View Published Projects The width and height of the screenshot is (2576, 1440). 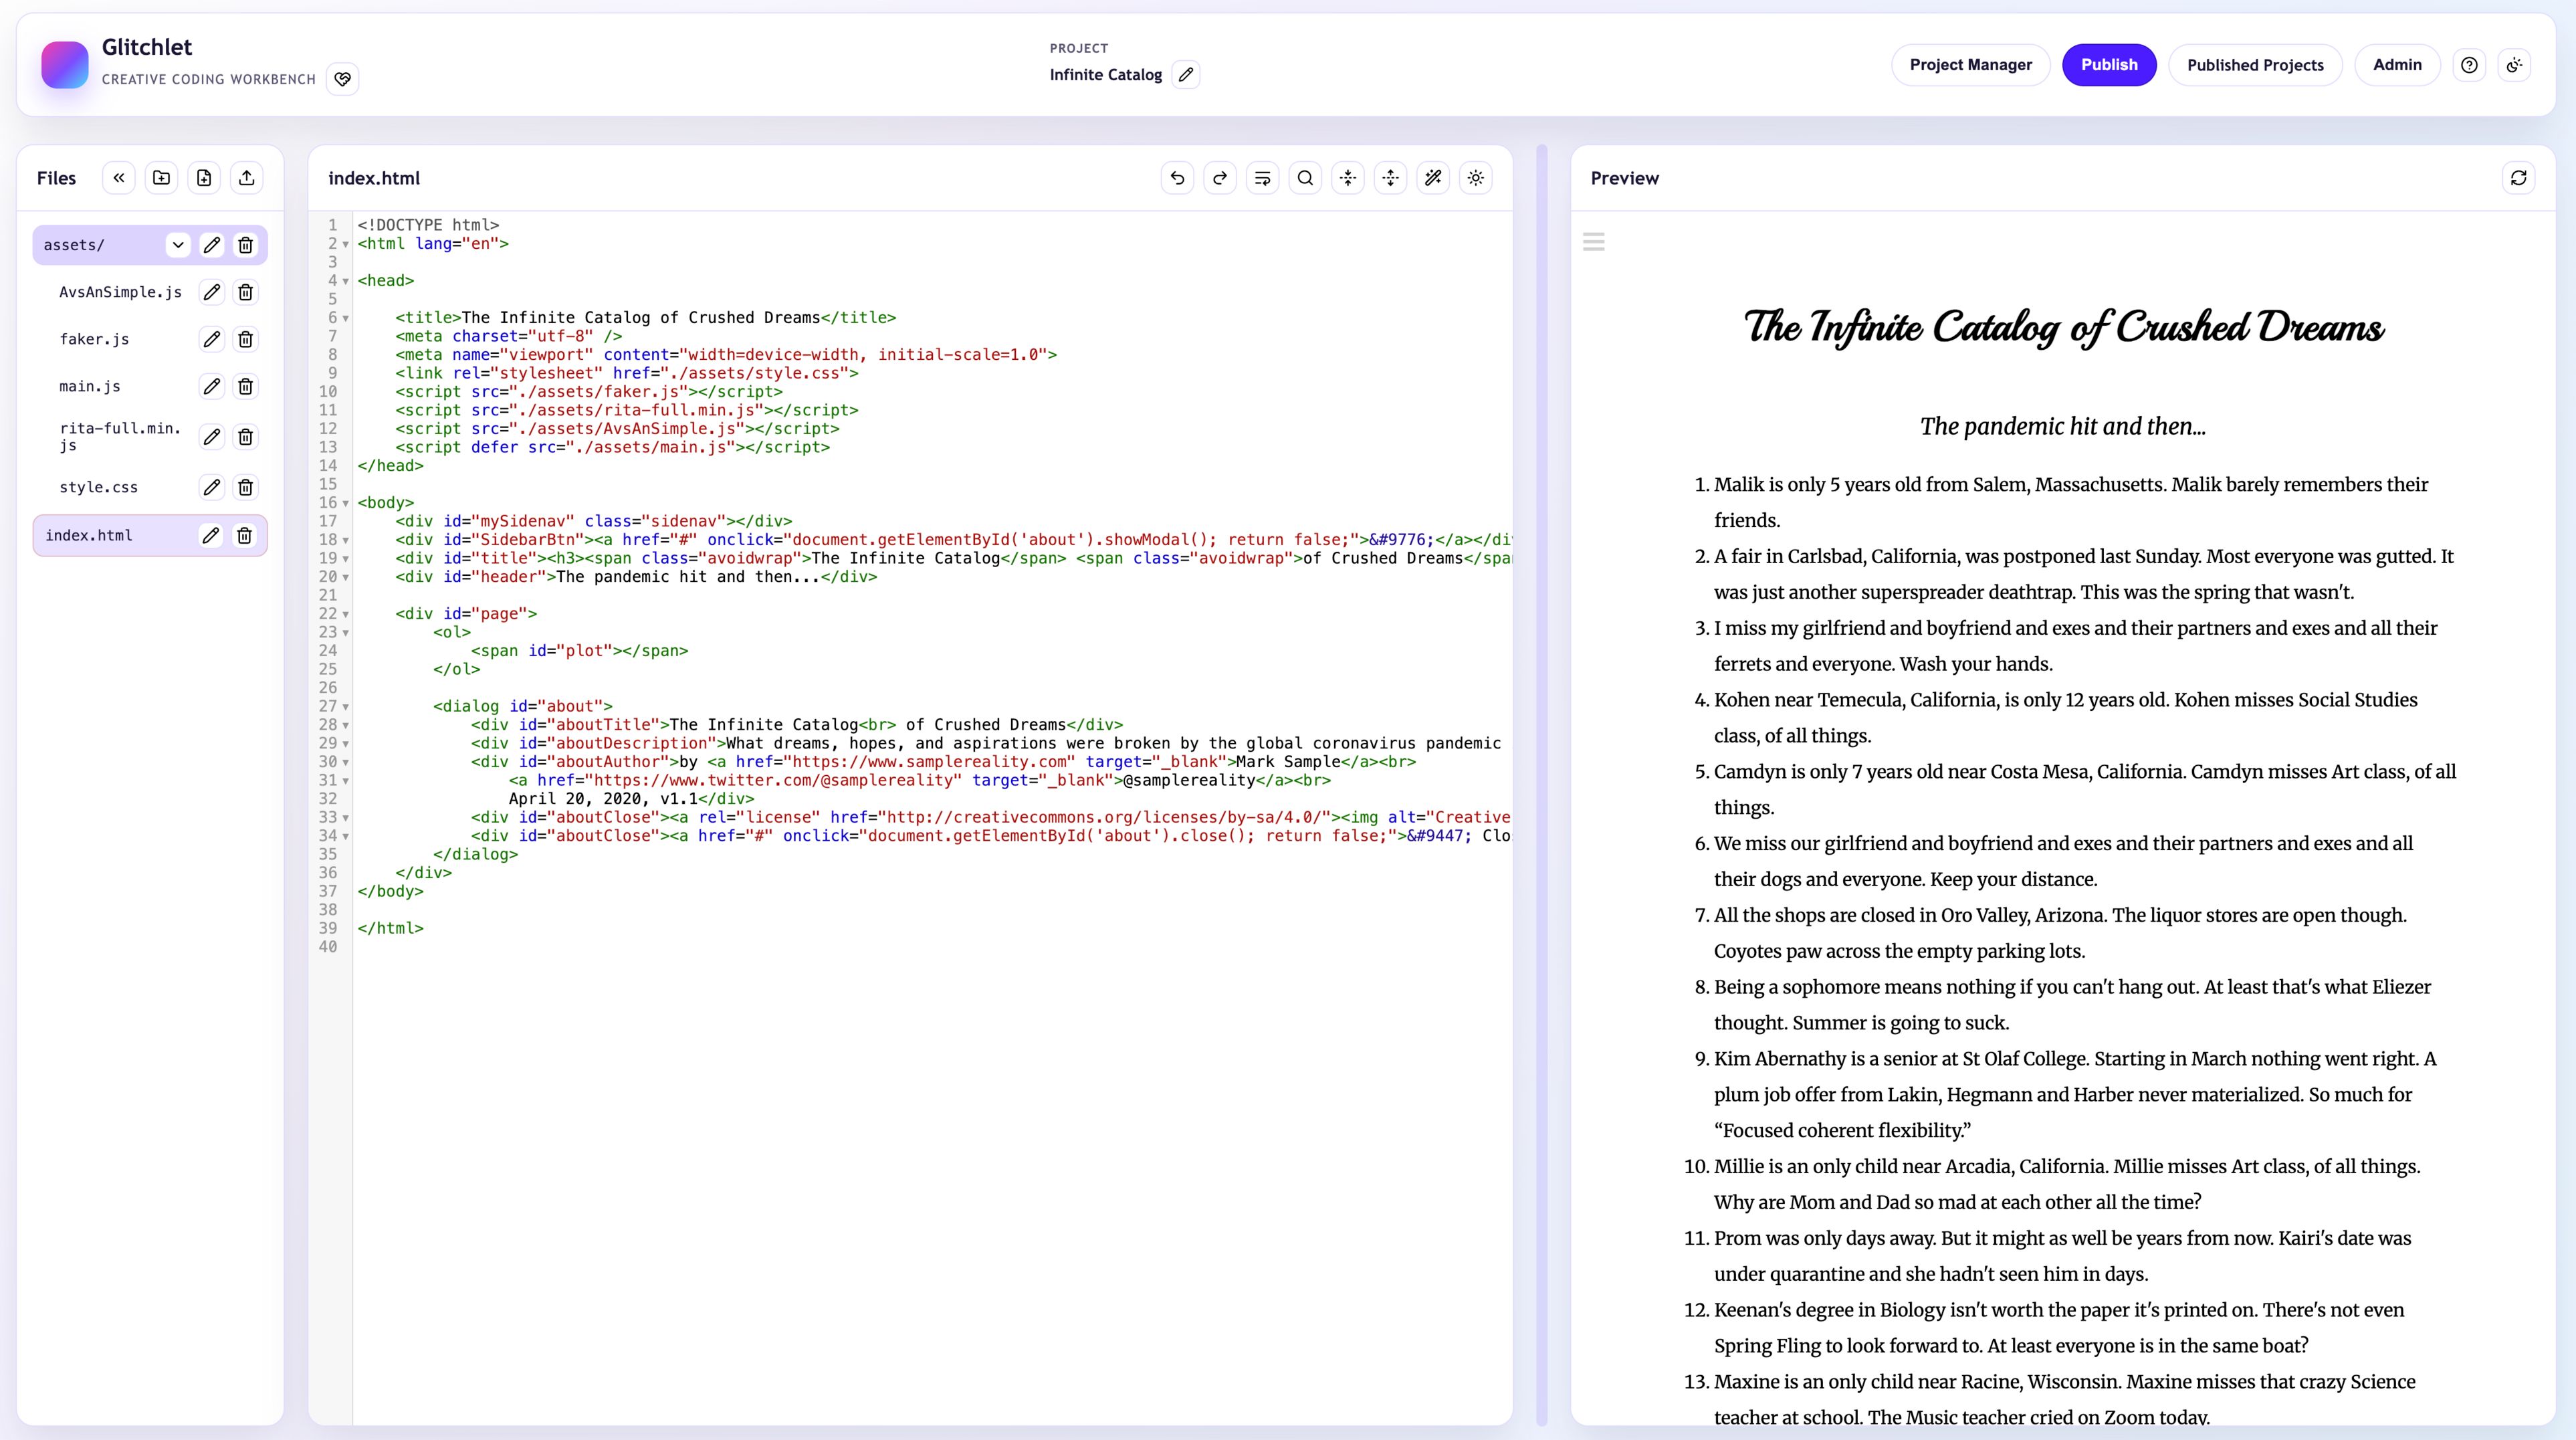tap(2255, 64)
